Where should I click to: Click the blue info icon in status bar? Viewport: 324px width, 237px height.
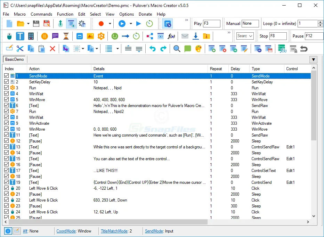pyautogui.click(x=8, y=231)
